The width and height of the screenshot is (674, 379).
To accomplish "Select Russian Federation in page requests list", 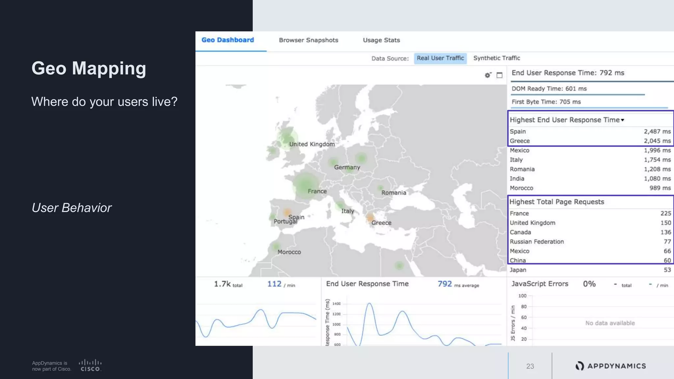I will pos(590,242).
